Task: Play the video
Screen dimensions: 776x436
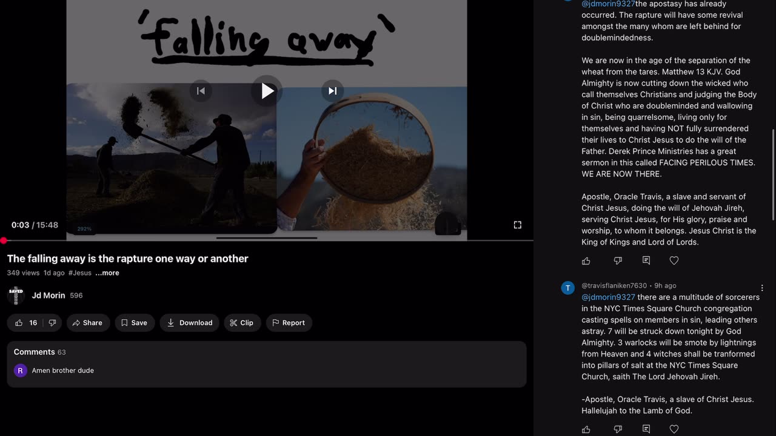Action: coord(267,91)
